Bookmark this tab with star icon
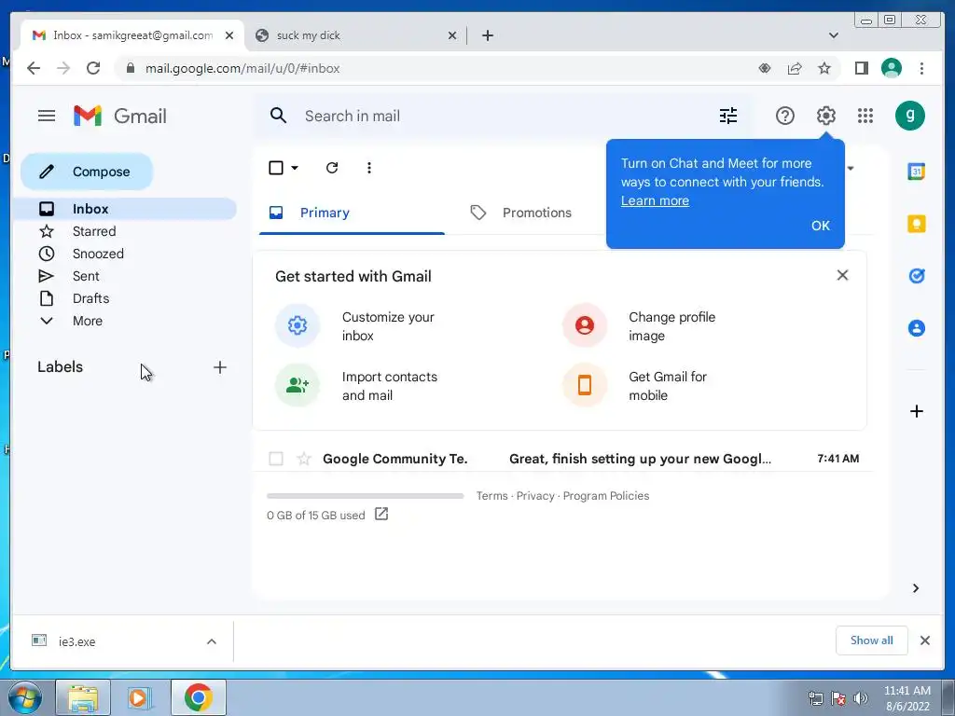The image size is (955, 716). tap(824, 68)
